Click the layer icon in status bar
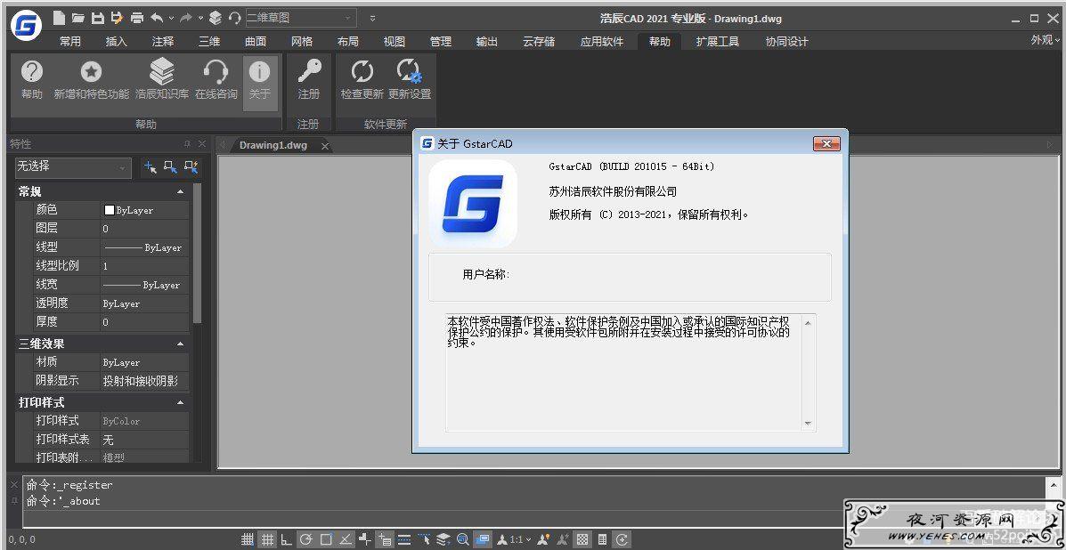1066x550 pixels. pyautogui.click(x=443, y=540)
